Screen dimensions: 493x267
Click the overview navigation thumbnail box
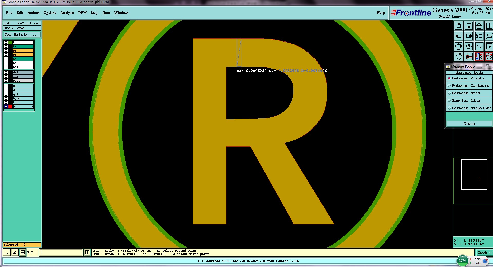point(474,175)
